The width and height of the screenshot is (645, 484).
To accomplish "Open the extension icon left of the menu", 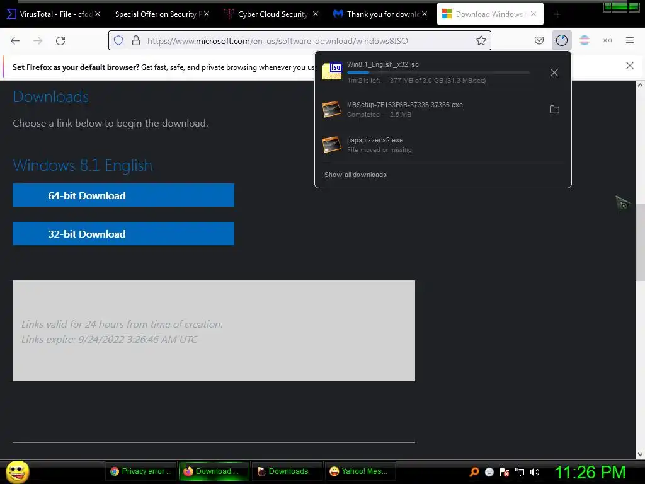I will point(607,40).
